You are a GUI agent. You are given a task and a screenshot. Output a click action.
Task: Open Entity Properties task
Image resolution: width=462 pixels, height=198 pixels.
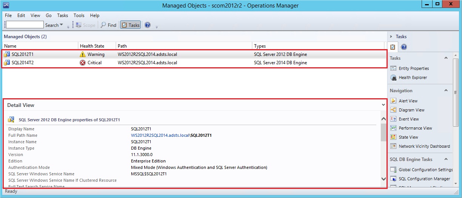[x=414, y=68]
